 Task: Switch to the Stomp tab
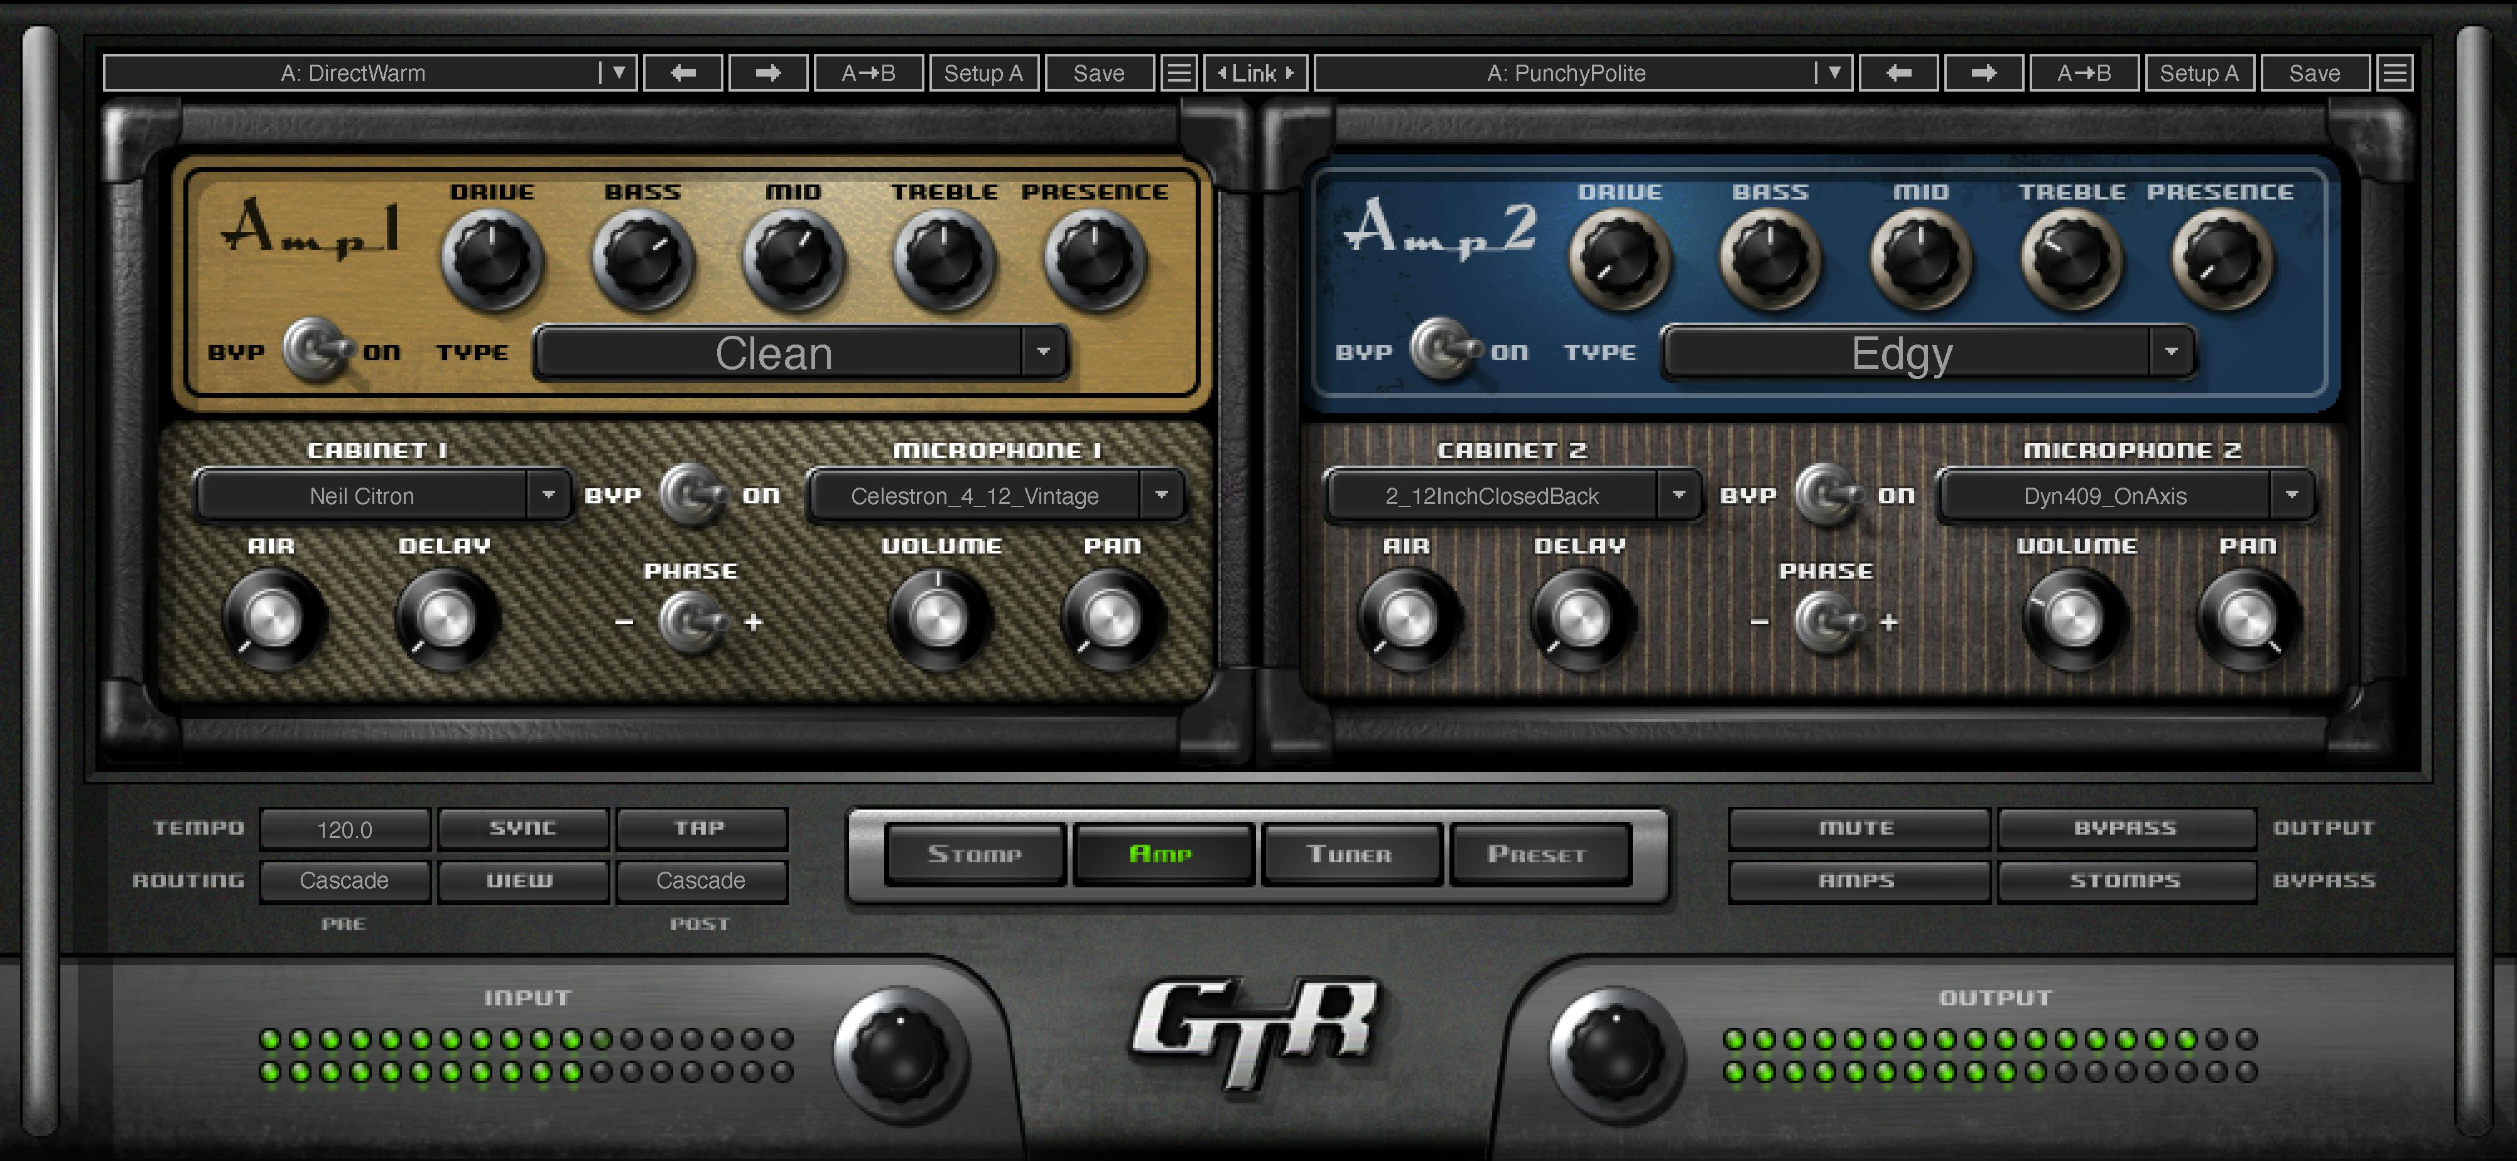[974, 854]
